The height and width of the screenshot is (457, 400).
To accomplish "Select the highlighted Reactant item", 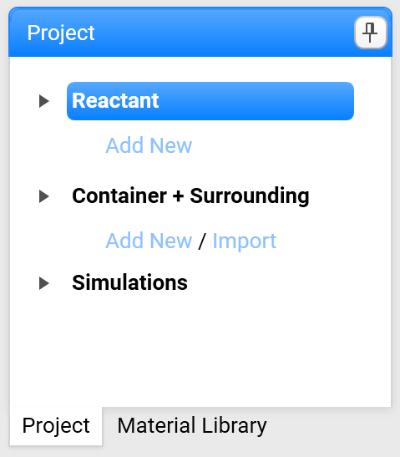I will 210,101.
